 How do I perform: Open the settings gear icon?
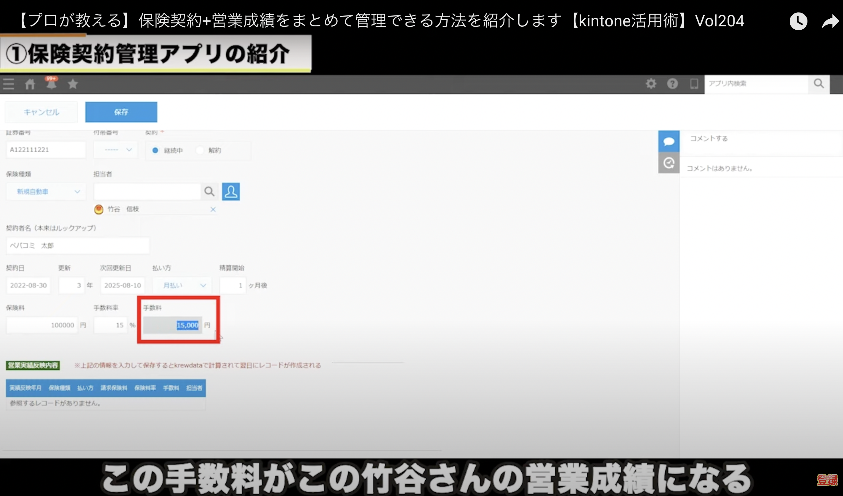[651, 84]
